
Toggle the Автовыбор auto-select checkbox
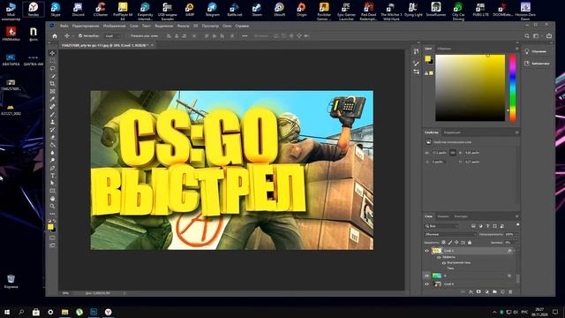(80, 36)
